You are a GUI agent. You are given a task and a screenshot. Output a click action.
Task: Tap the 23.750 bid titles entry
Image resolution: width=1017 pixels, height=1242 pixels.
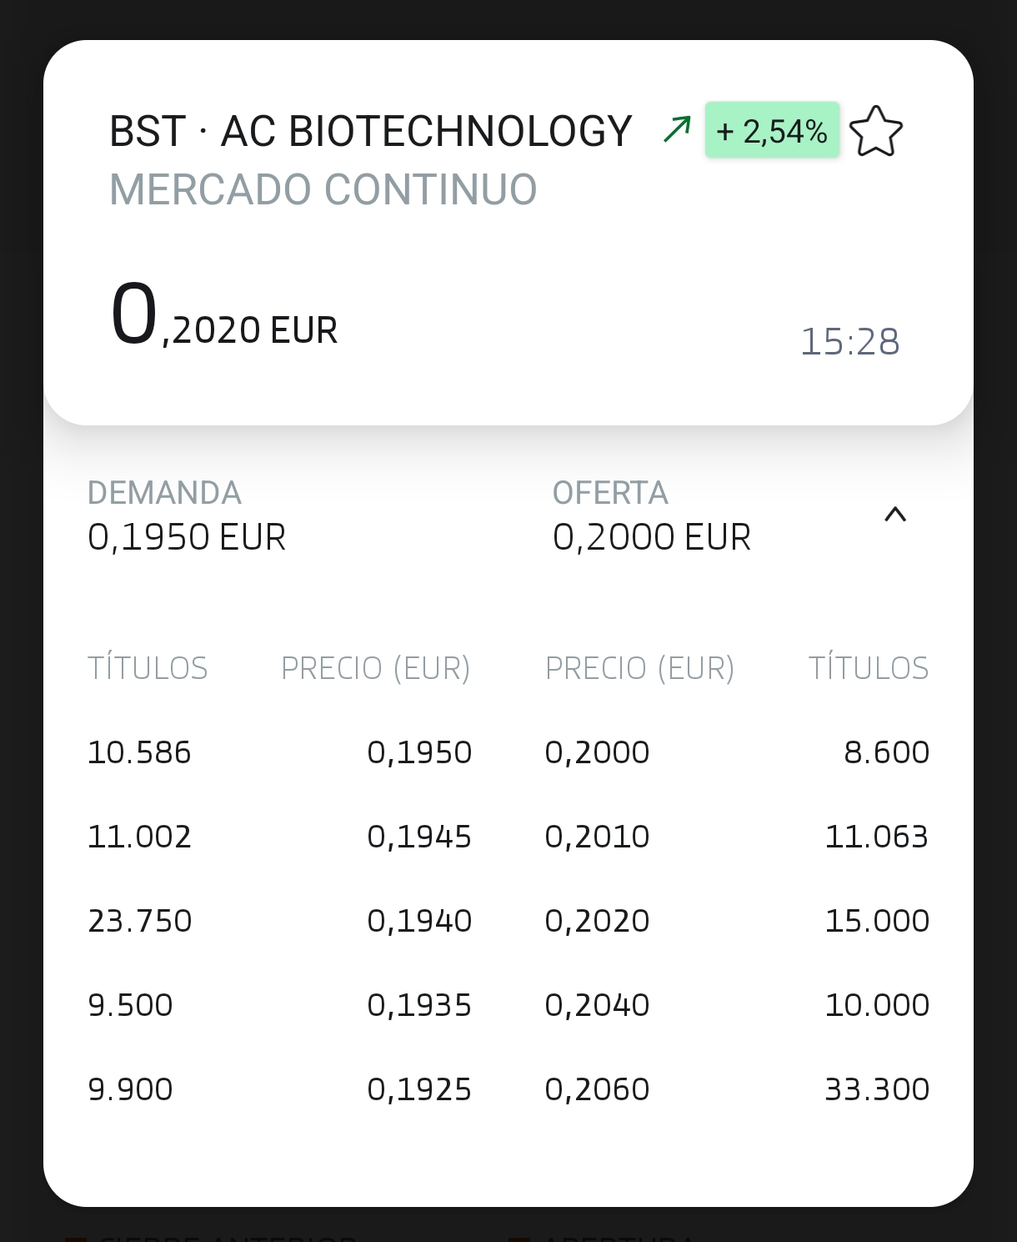(x=140, y=922)
